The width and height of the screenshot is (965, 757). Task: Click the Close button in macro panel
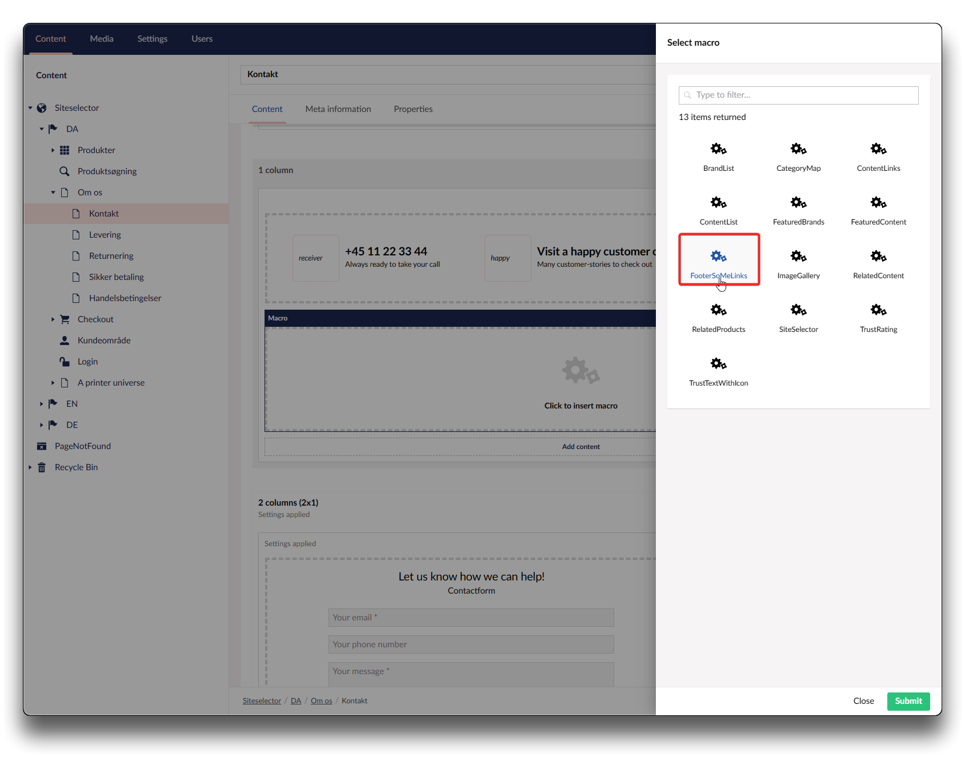[863, 701]
